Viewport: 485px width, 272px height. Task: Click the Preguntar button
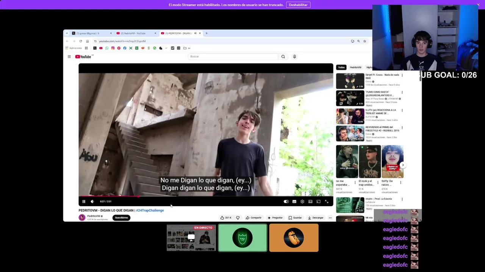point(275,218)
